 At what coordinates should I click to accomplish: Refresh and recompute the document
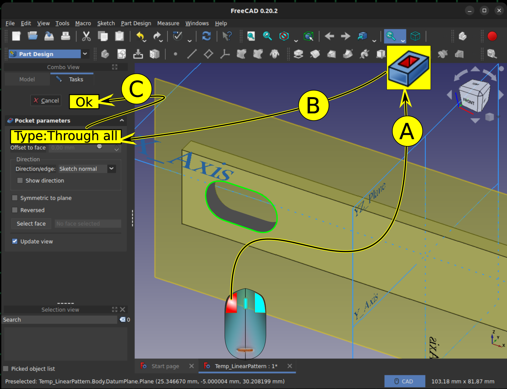[207, 36]
